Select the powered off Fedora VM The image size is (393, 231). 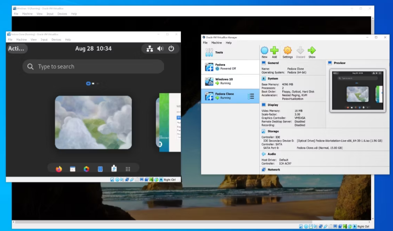(x=230, y=67)
